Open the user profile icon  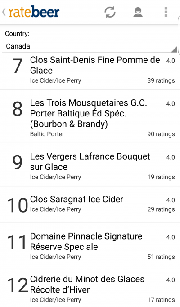click(x=138, y=12)
